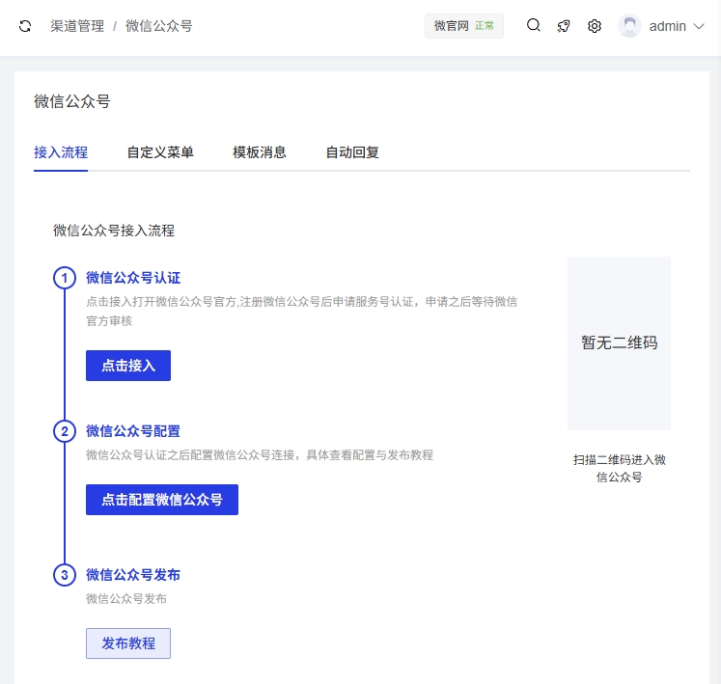Switch to the 接入流程 tab

tap(61, 152)
